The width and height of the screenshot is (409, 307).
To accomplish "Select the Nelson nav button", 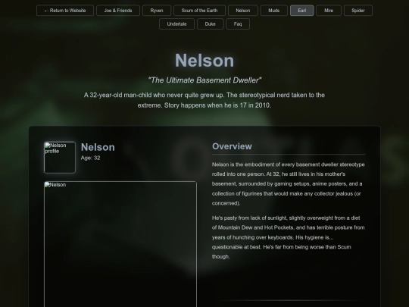I will point(243,11).
